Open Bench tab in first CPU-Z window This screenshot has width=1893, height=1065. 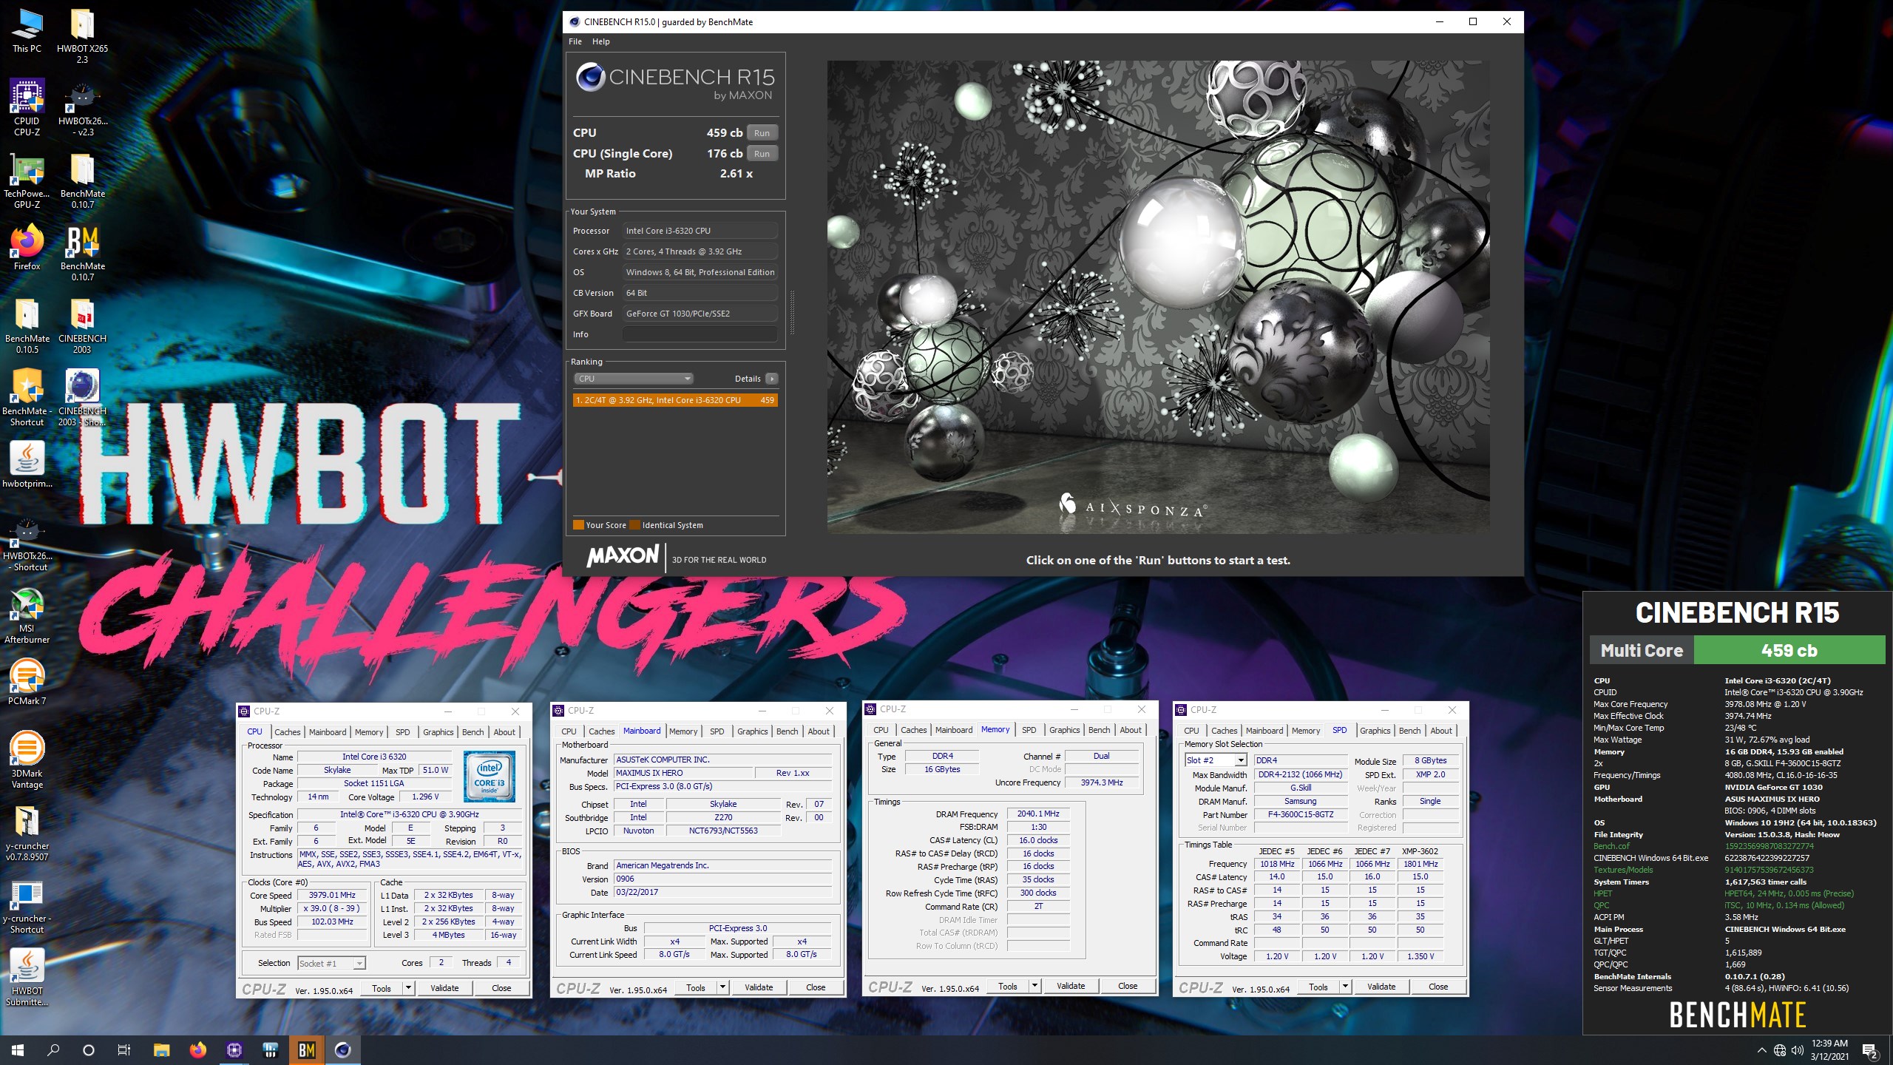tap(473, 732)
